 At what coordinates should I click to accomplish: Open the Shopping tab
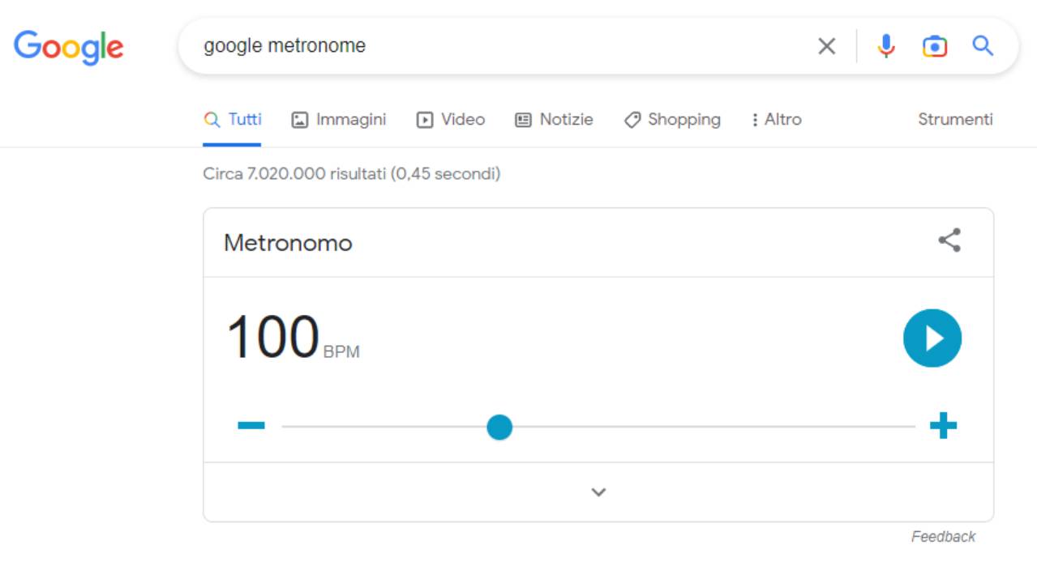pos(672,120)
